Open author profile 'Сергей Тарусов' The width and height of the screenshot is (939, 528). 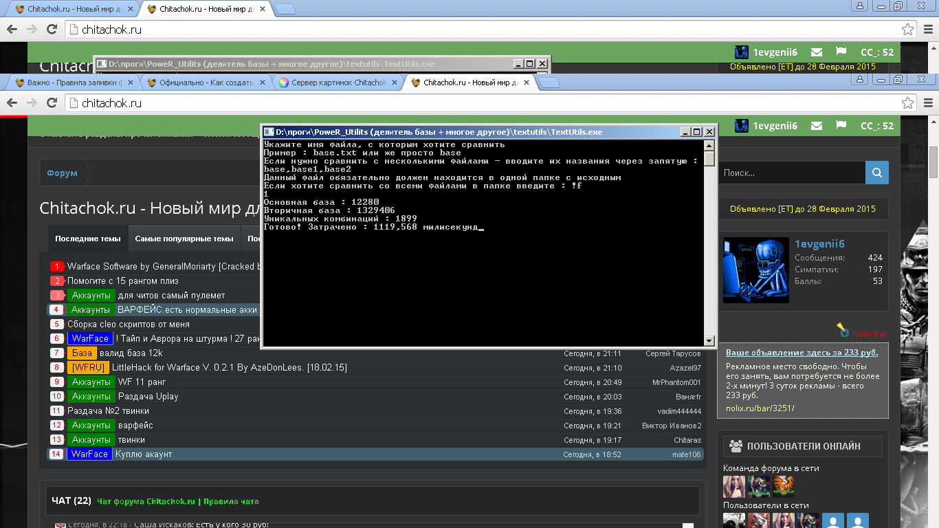673,353
